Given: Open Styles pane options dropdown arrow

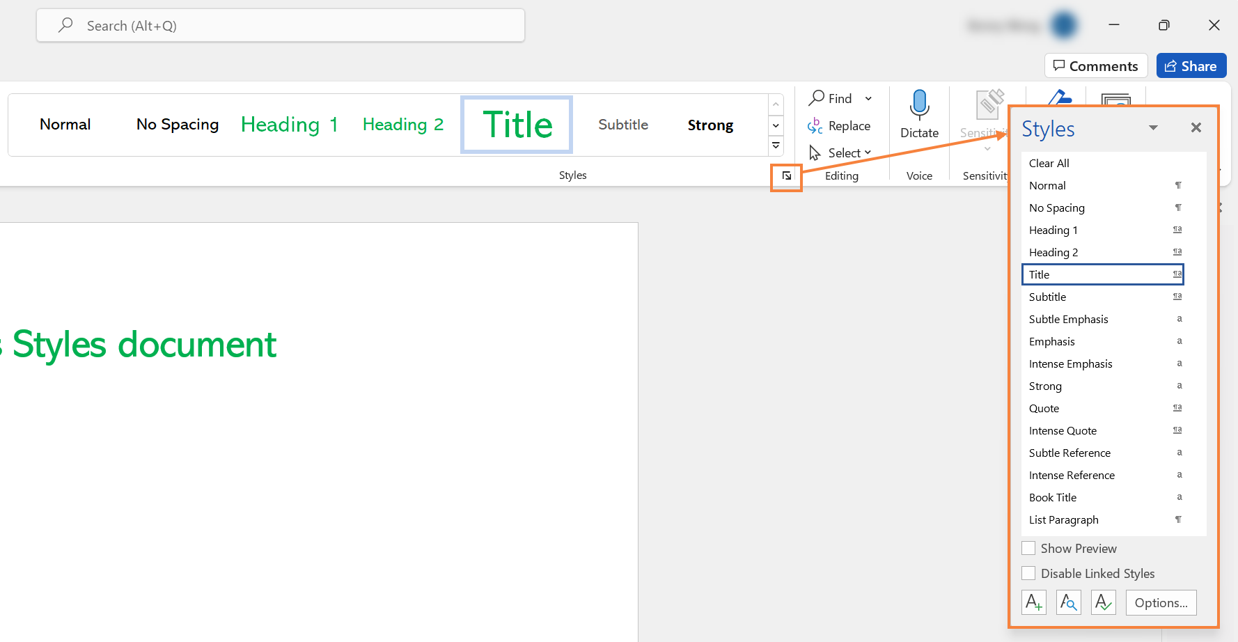Looking at the screenshot, I should click(1153, 127).
